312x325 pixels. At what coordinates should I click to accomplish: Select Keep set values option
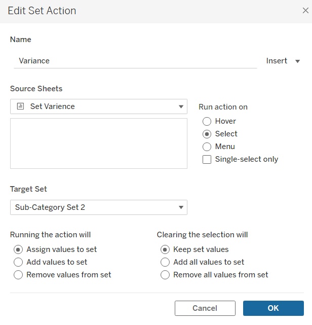pos(165,249)
